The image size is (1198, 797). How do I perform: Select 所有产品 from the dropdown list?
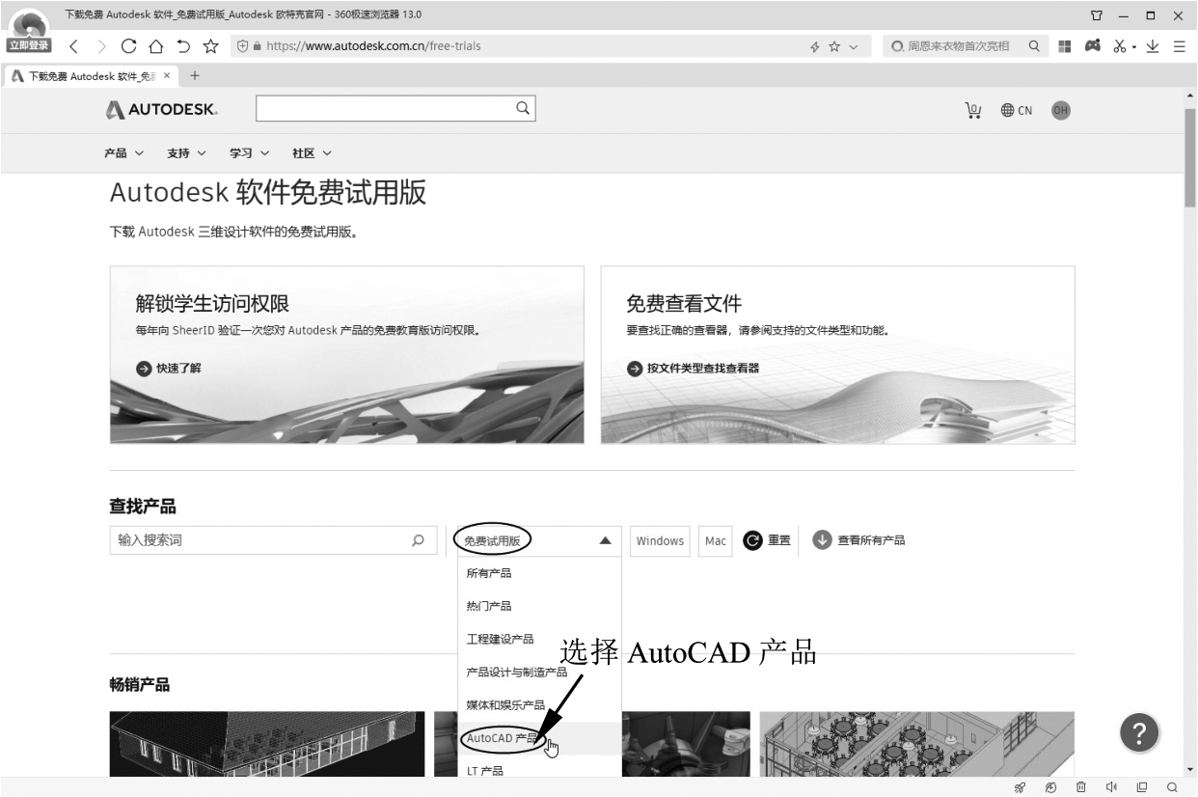(539, 573)
